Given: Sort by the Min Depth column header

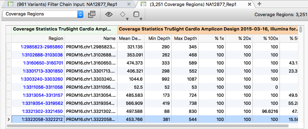Looking at the screenshot, I should click(x=158, y=38).
